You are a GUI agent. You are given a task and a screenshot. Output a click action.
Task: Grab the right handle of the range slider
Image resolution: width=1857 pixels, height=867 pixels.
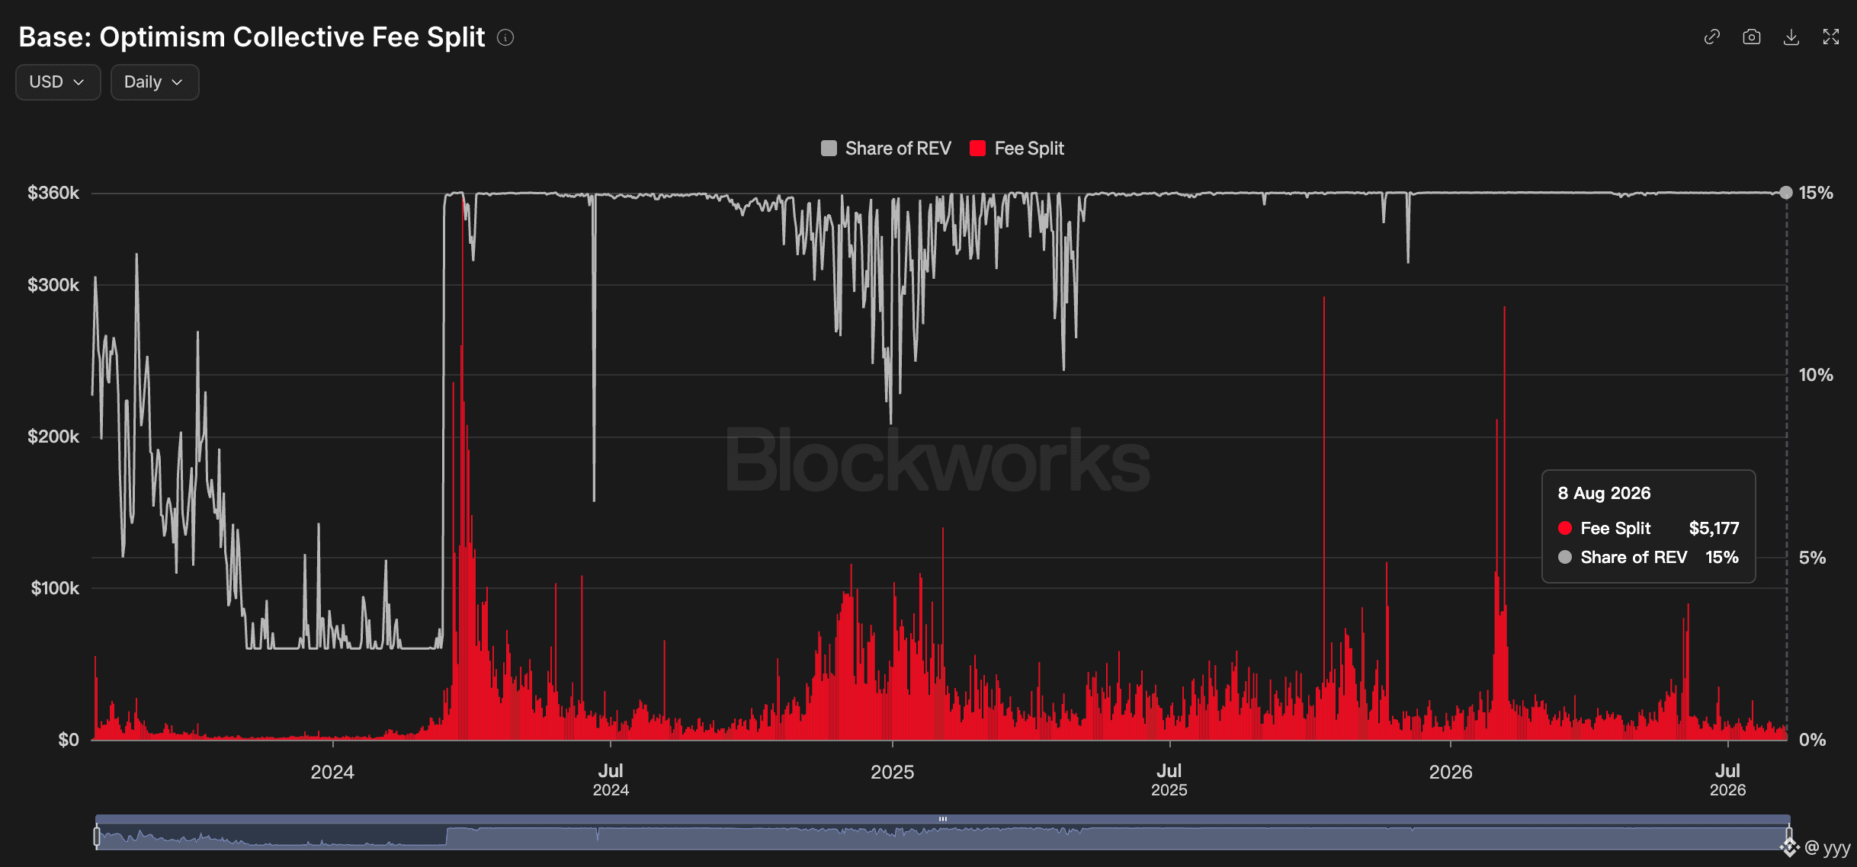(x=1789, y=837)
